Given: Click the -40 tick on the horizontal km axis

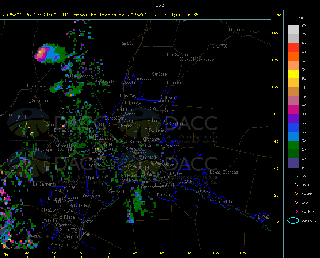Looking at the screenshot, I should click(26, 253).
